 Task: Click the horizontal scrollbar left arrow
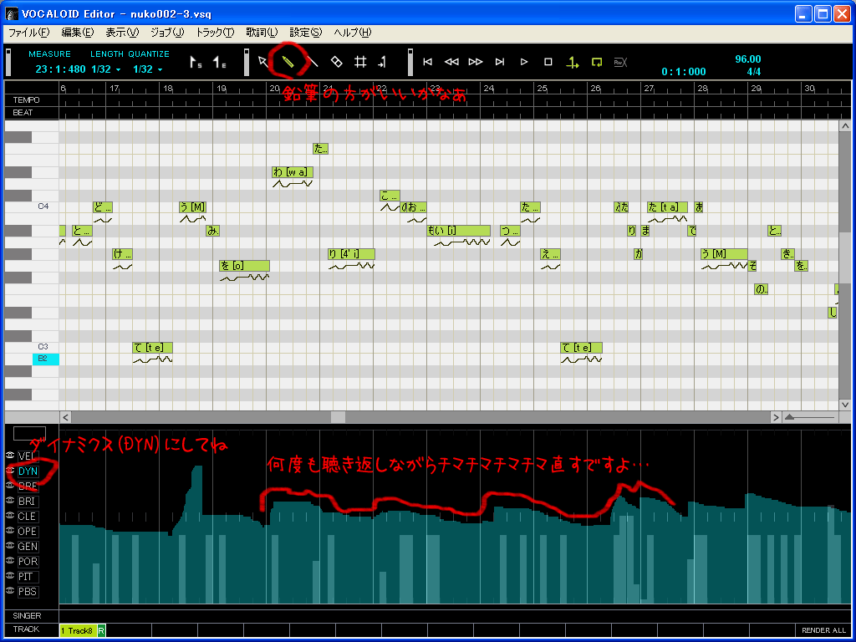coord(65,418)
